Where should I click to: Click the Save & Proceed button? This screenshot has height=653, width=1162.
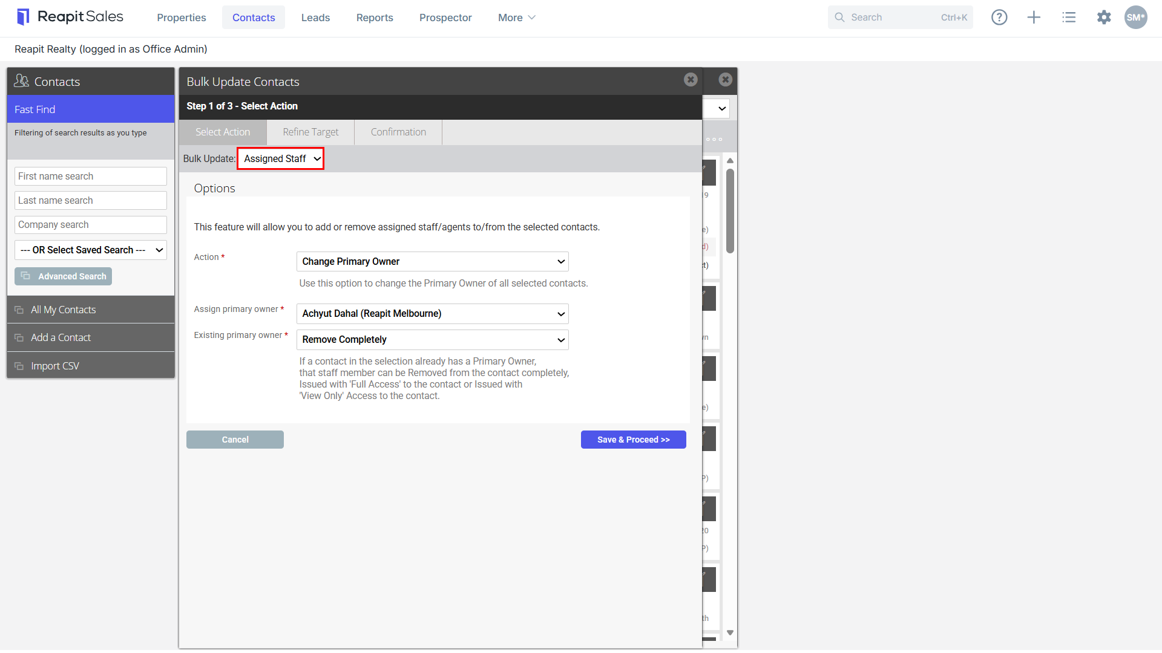[634, 440]
